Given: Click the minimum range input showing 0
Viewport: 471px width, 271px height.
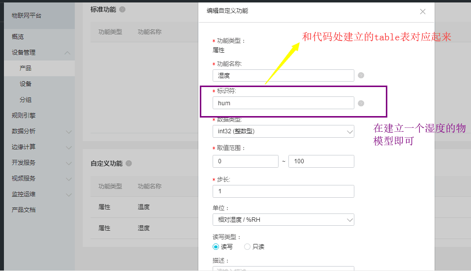Looking at the screenshot, I should coord(246,161).
